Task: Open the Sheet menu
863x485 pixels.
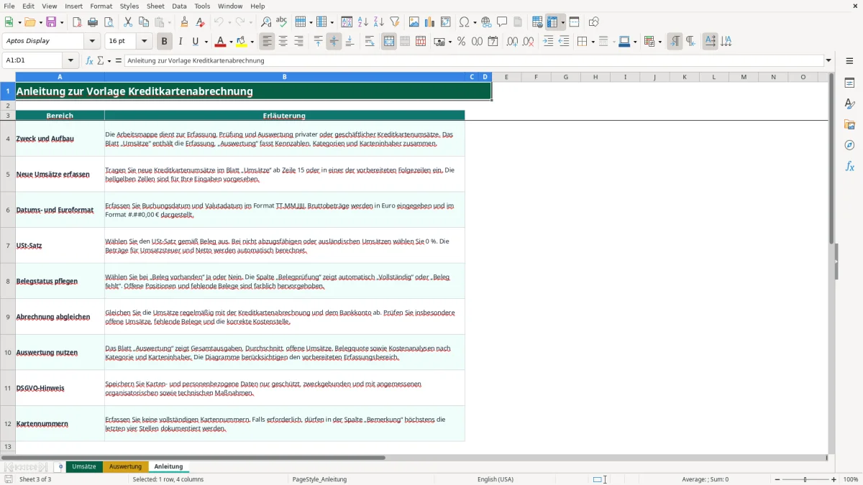Action: 155,6
